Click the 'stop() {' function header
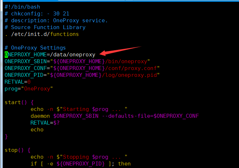Viewport: 239px width, 168px height. (18, 150)
